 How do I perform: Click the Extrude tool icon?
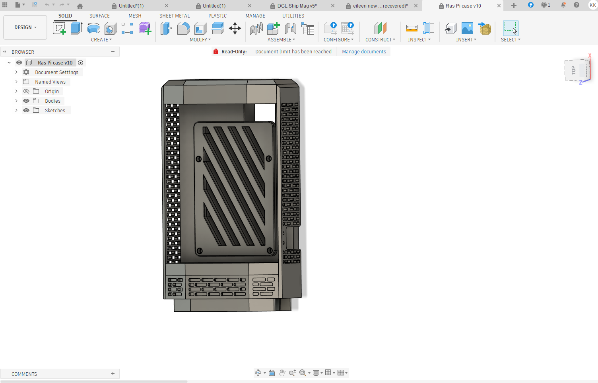coord(76,28)
